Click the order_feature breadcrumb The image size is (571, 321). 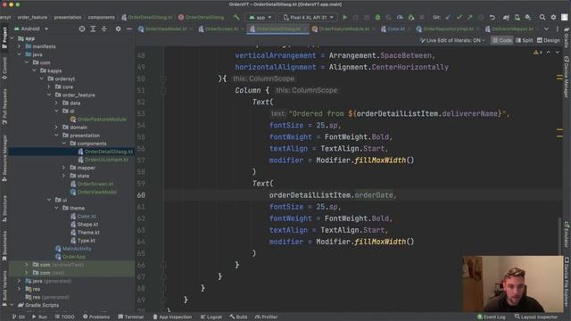point(32,17)
